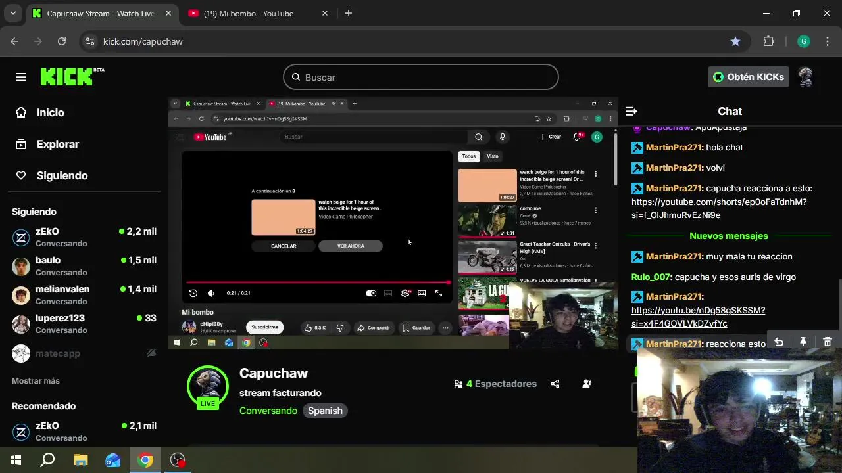
Task: Open zEkO with 2,2 mil viewers
Action: point(84,236)
